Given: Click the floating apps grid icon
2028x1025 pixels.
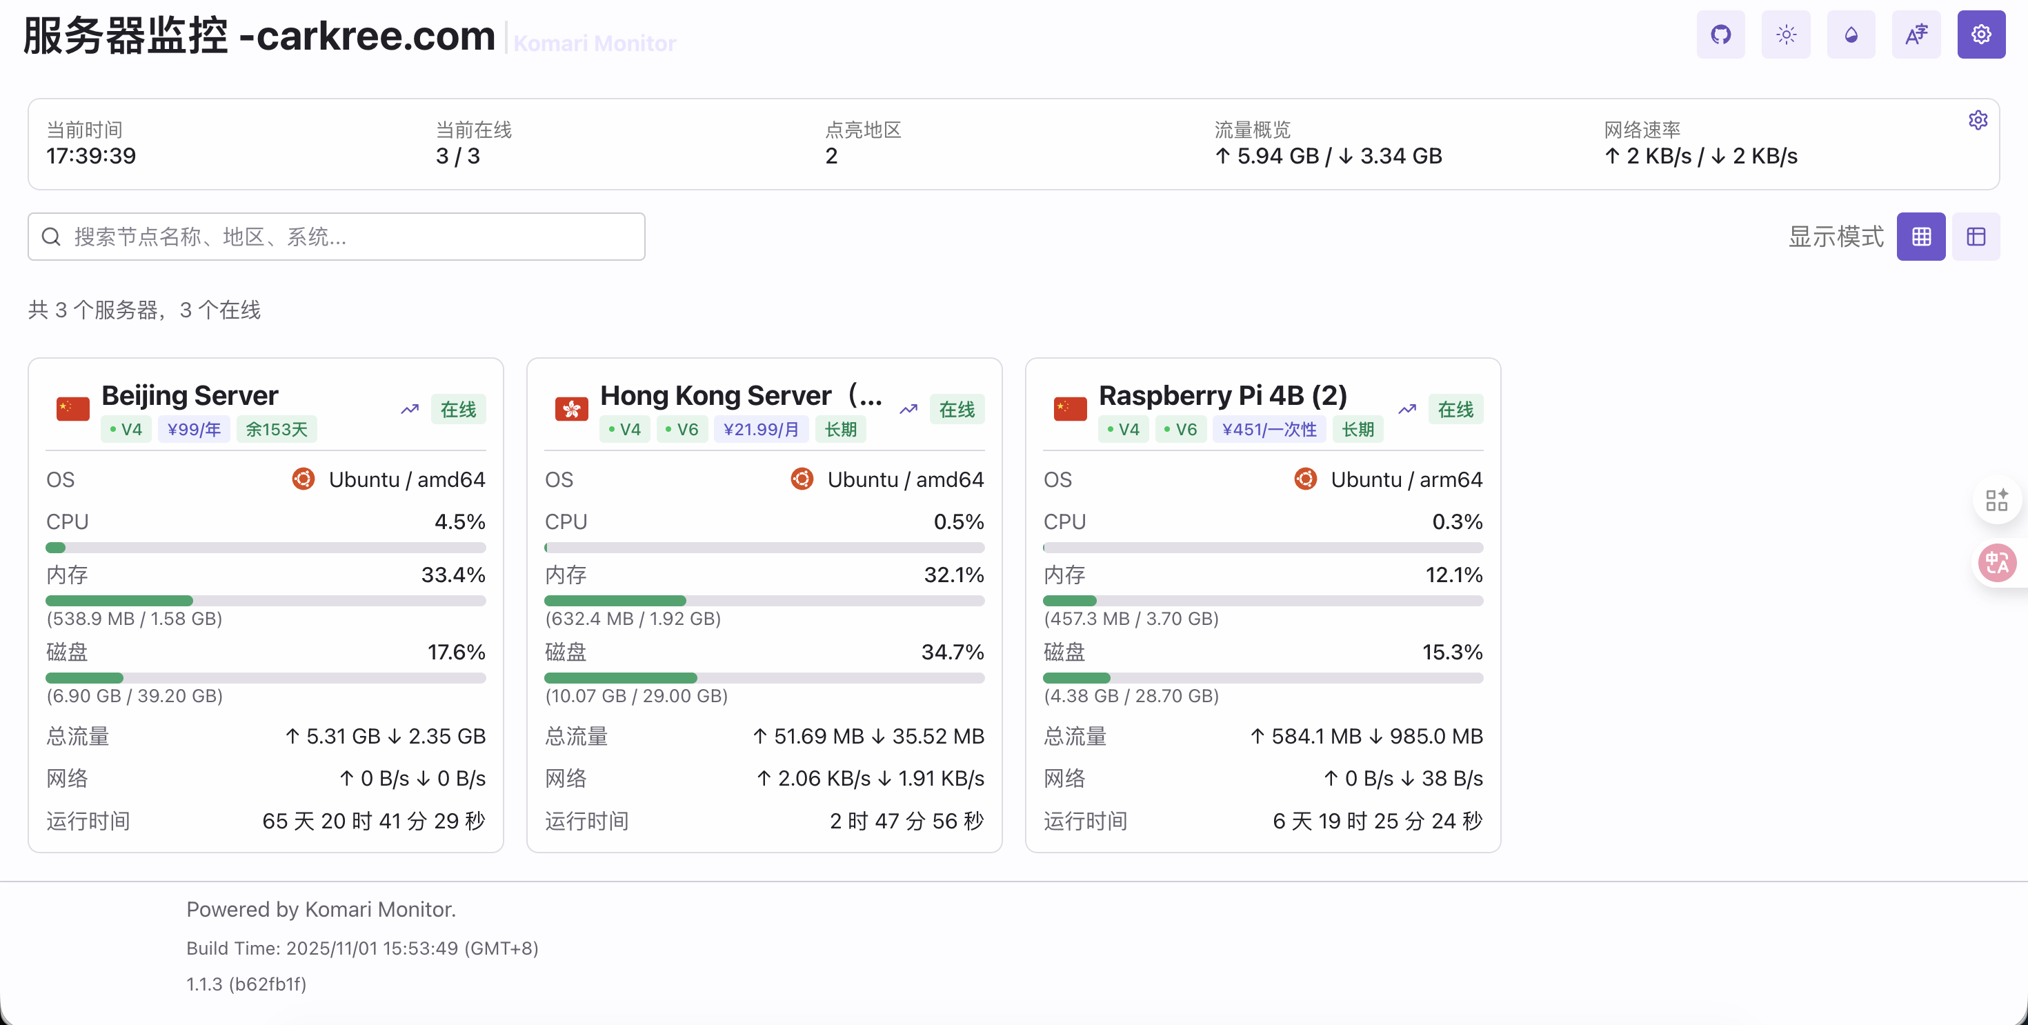Looking at the screenshot, I should pyautogui.click(x=1996, y=500).
